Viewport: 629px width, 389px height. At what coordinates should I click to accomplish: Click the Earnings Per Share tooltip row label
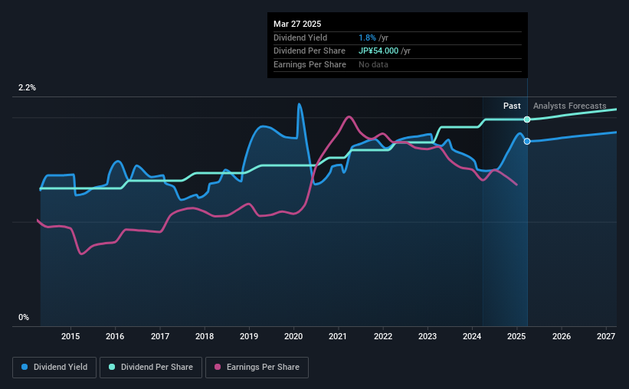click(310, 64)
